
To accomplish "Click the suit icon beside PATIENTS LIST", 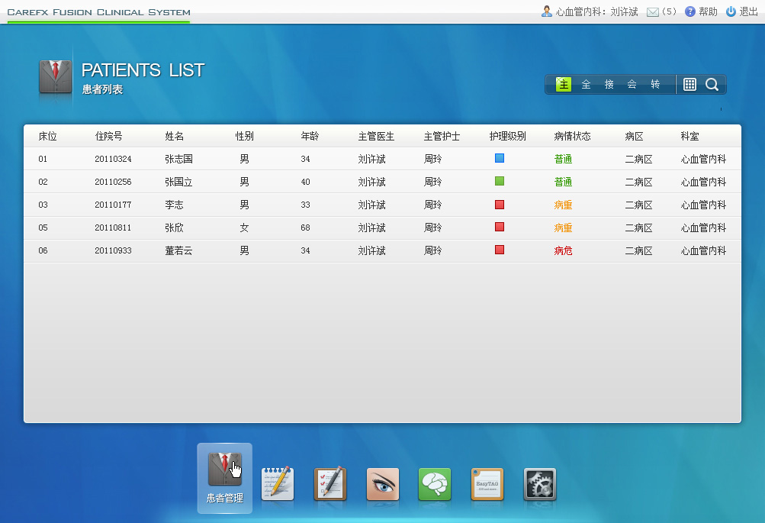I will pos(55,76).
